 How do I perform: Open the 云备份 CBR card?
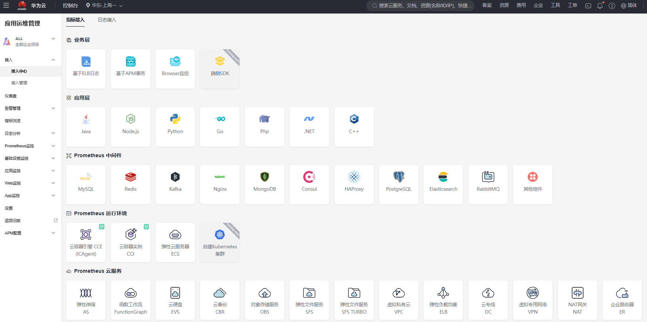(x=220, y=300)
